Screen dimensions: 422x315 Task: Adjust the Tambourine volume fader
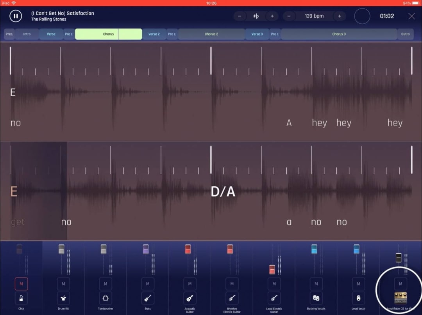(104, 249)
